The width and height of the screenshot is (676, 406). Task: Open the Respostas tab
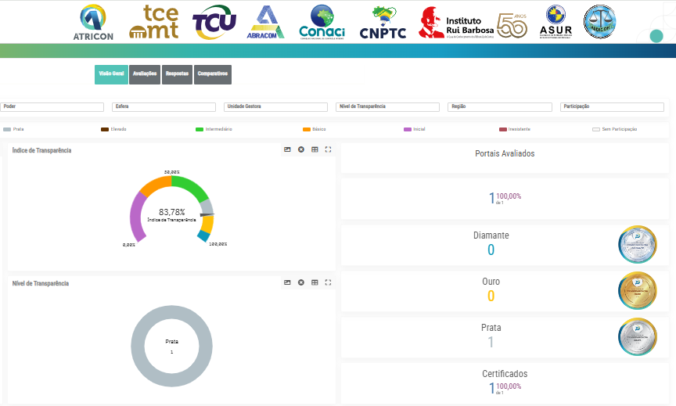point(177,74)
